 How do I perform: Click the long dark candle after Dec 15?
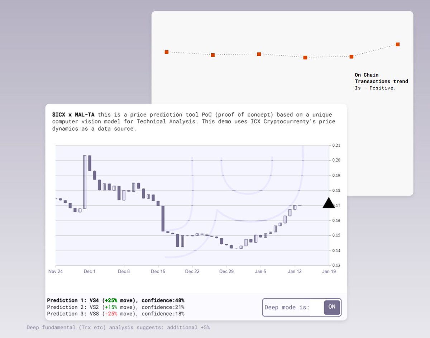click(163, 219)
